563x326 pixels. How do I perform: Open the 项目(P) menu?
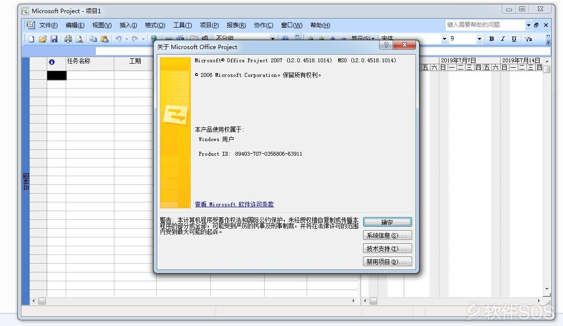tap(209, 25)
